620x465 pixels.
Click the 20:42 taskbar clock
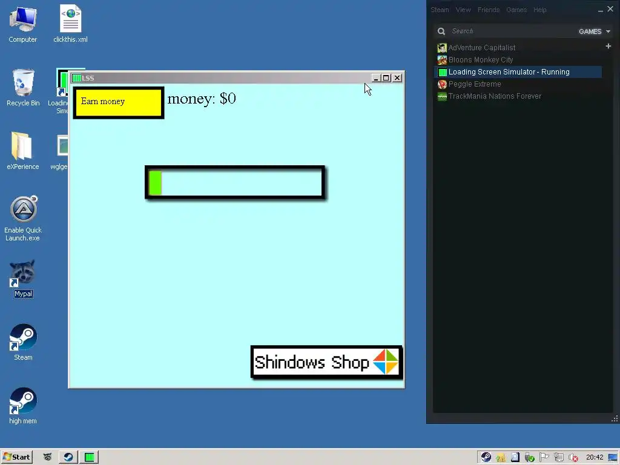[x=595, y=458]
